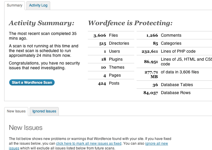Image resolution: width=212 pixels, height=150 pixels.
Task: Click the no security issues congratulations text
Action: [44, 65]
